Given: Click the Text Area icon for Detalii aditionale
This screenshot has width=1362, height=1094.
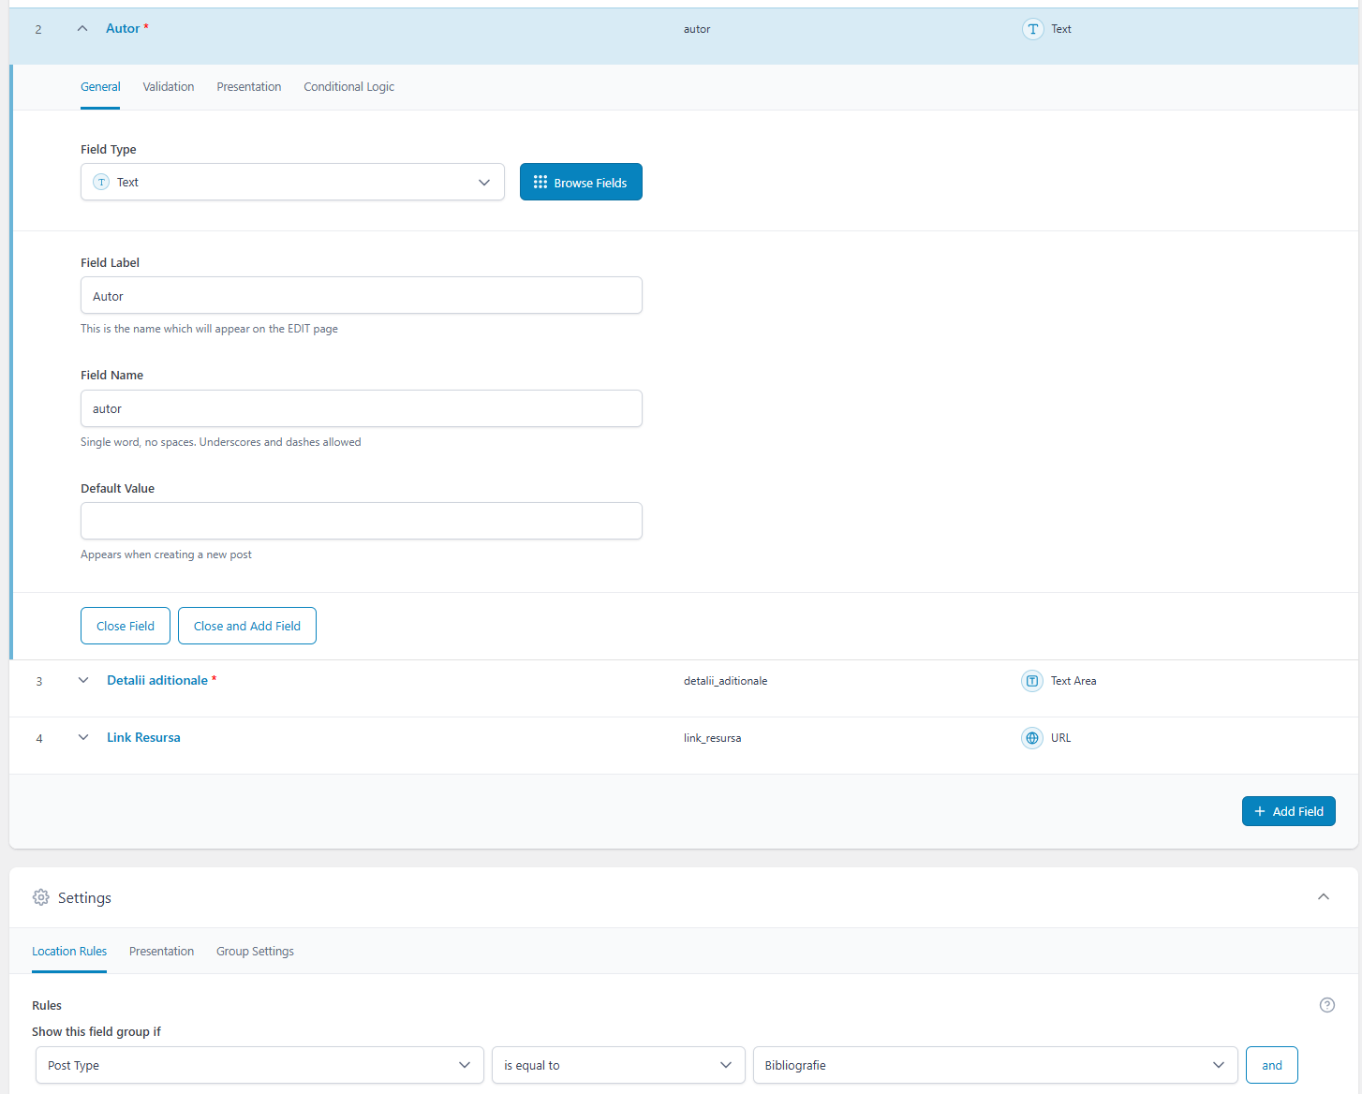Looking at the screenshot, I should click(x=1031, y=681).
